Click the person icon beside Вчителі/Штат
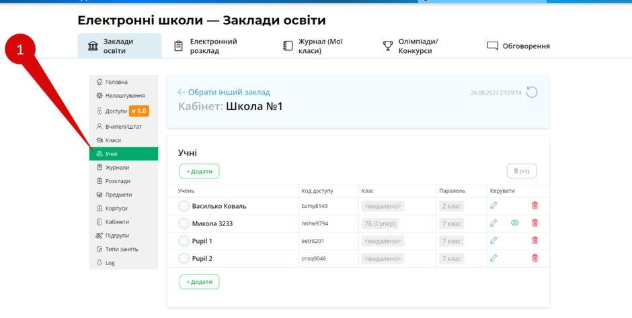 [x=100, y=127]
